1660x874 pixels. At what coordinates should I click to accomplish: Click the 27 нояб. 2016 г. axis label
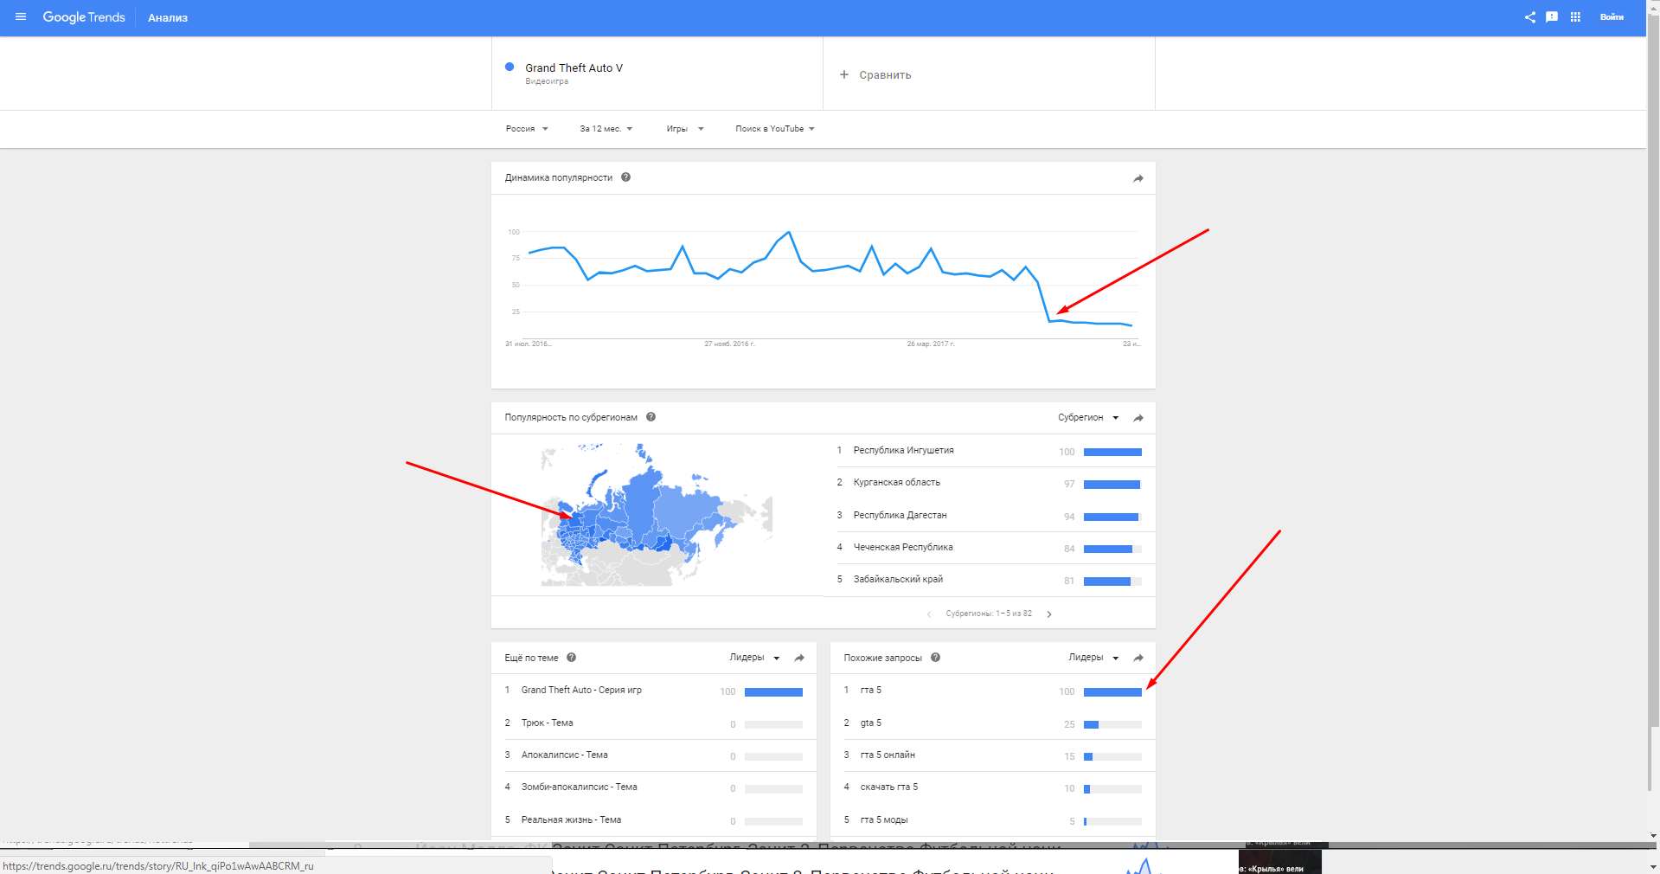(x=729, y=344)
